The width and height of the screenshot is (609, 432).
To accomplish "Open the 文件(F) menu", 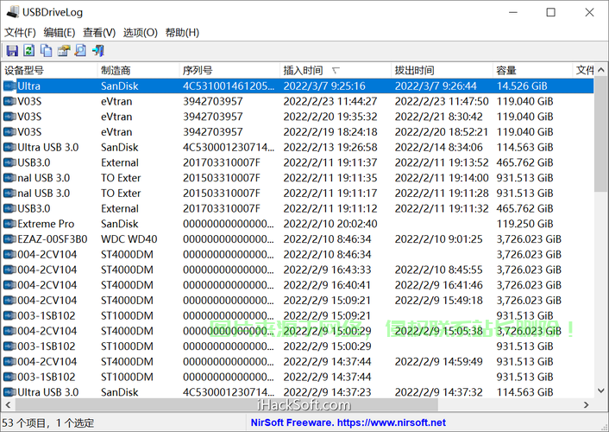I will 20,32.
